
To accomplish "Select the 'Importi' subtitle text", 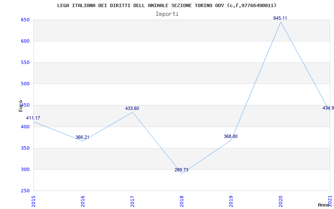I will 167,14.
